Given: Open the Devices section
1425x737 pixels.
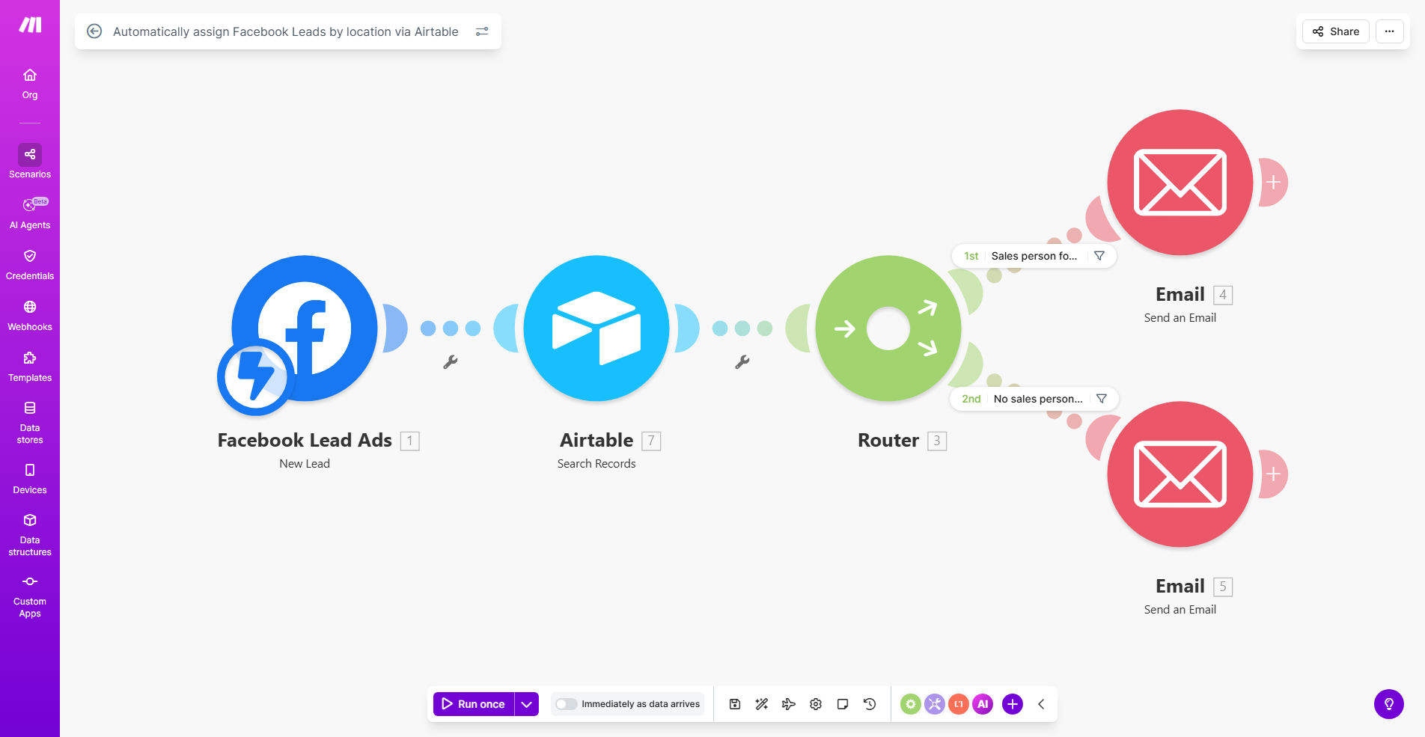Looking at the screenshot, I should 30,479.
